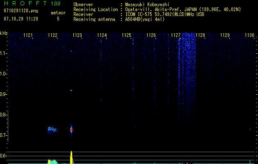Click the small echo dot near 1130
258x164 pixels.
pos(250,129)
